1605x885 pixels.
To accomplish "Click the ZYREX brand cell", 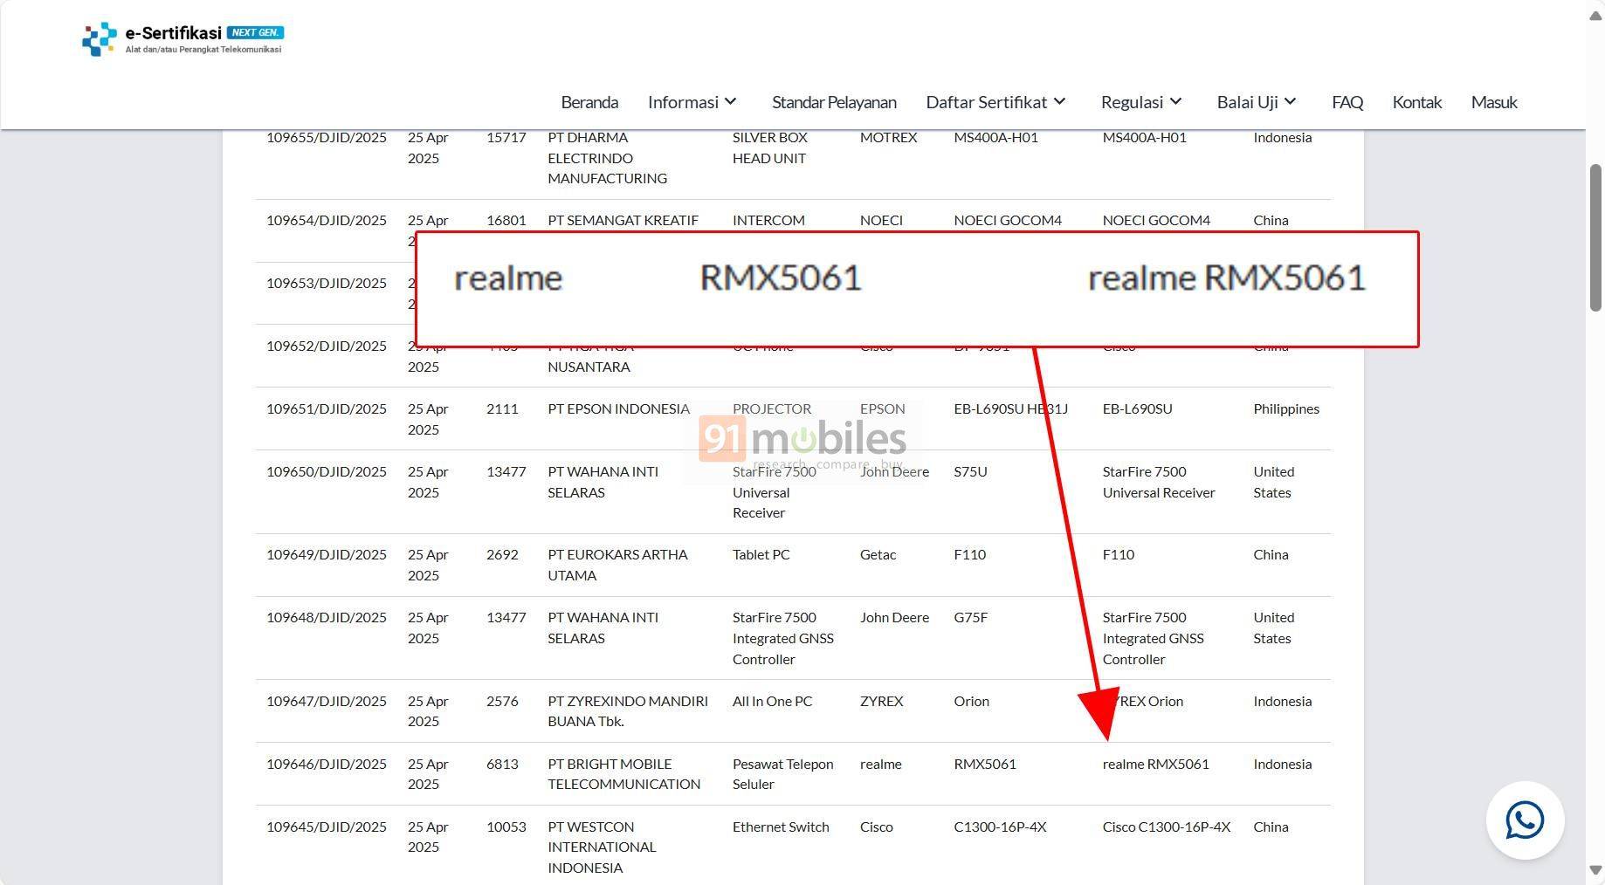I will pos(881,701).
